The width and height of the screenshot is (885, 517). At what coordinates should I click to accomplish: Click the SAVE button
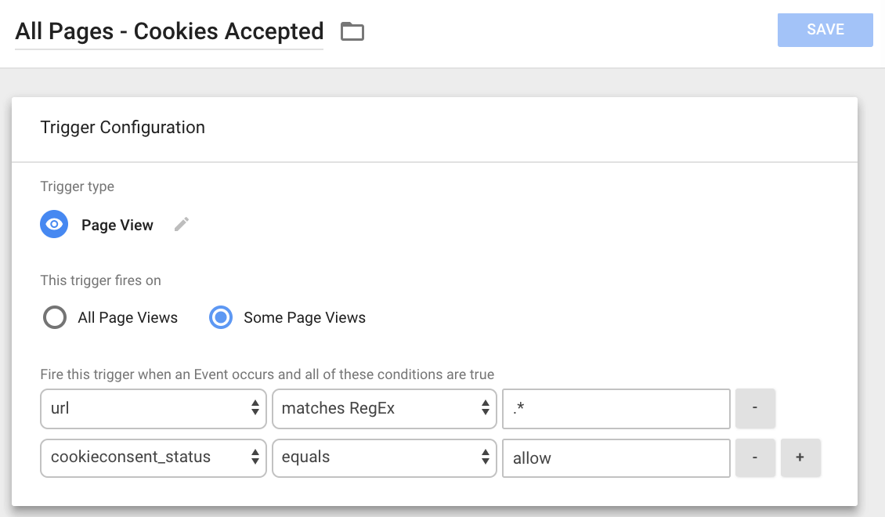coord(825,30)
